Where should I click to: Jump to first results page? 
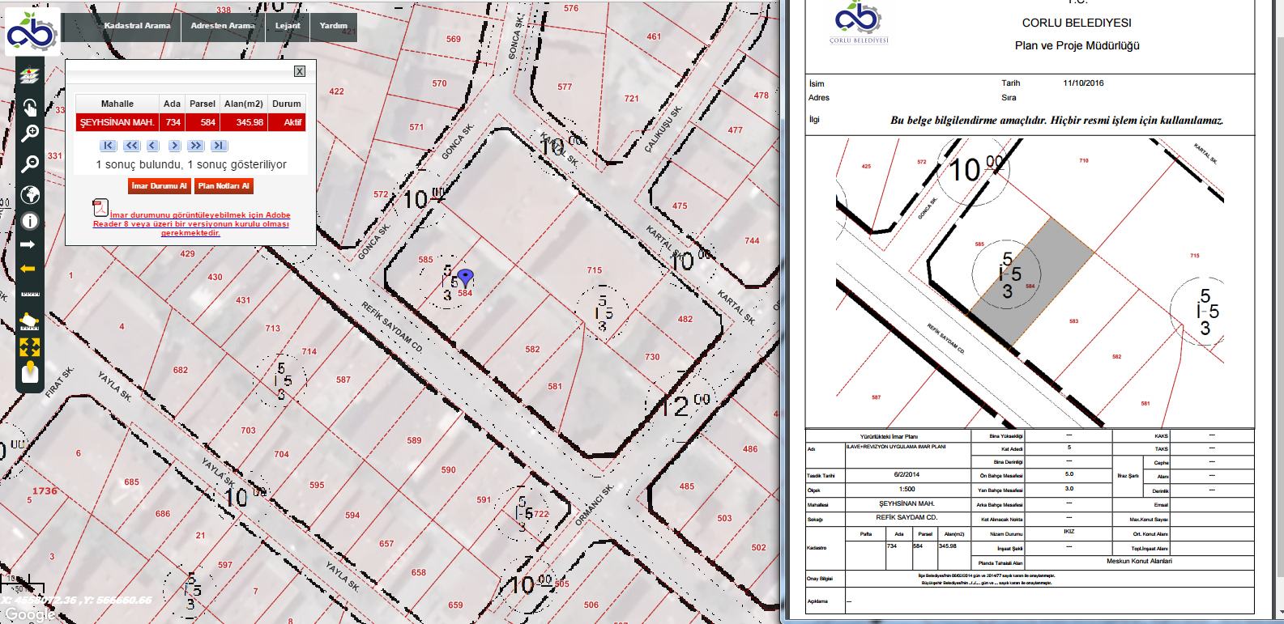coord(108,146)
